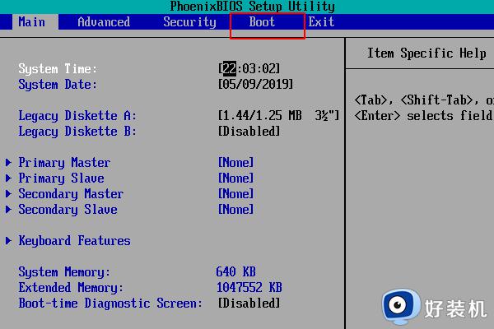494x329 pixels.
Task: Select the Boot menu tab
Action: pyautogui.click(x=262, y=22)
